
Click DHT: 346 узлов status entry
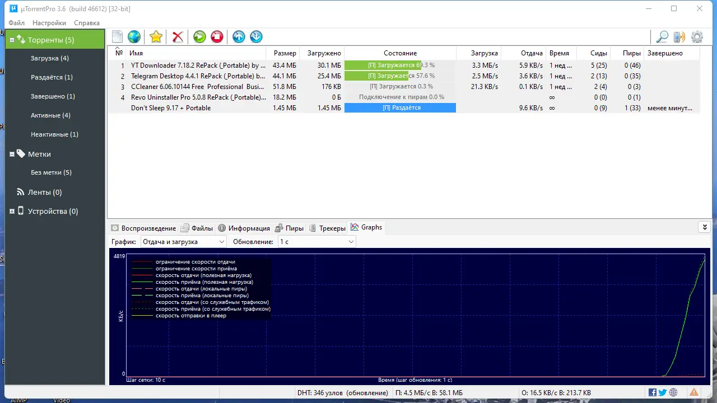pyautogui.click(x=342, y=393)
